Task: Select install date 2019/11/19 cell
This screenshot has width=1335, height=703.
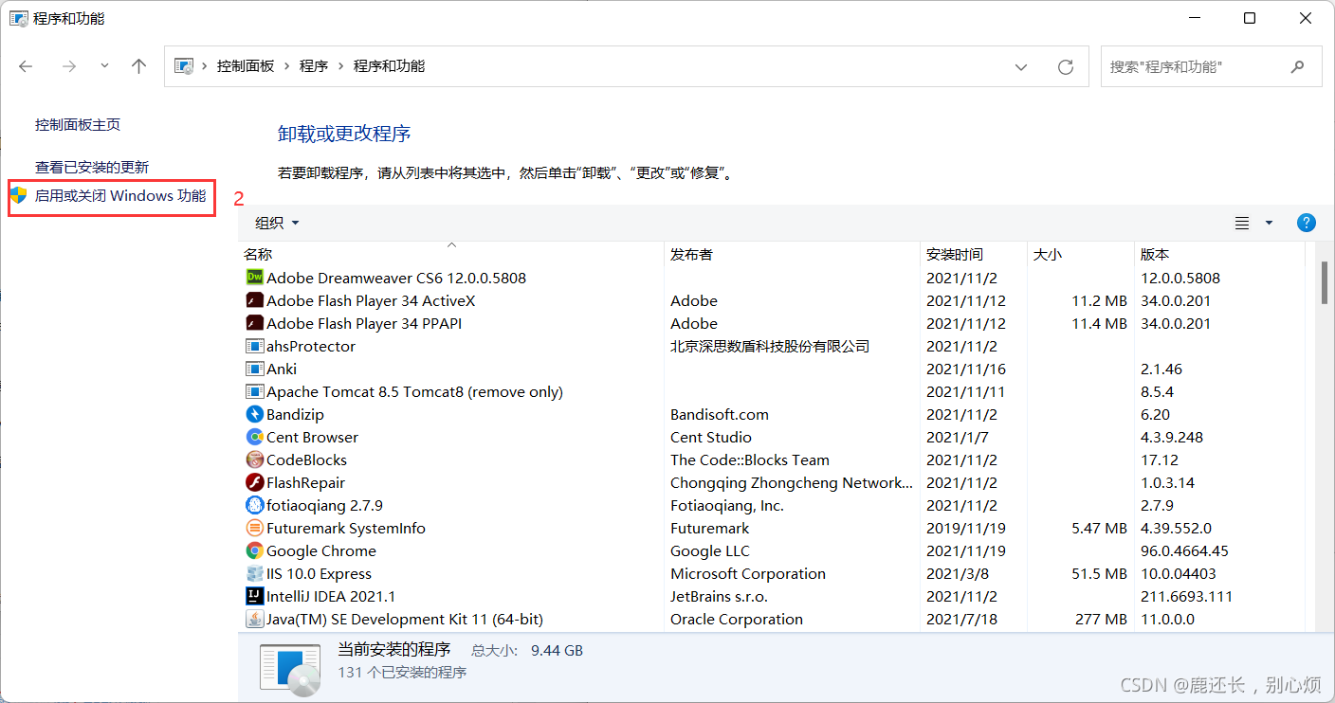Action: [966, 528]
